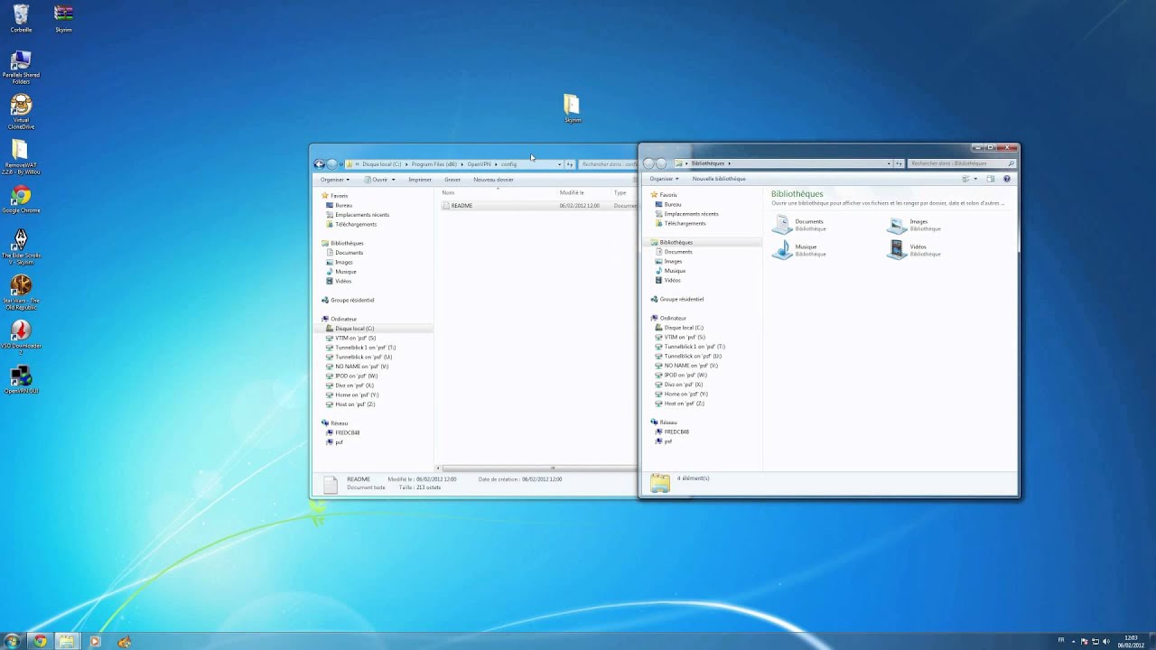Click the taskbar clock showing 12:03
1156x650 pixels.
coord(1131,641)
